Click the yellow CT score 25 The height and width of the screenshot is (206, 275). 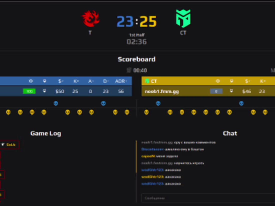(x=148, y=21)
